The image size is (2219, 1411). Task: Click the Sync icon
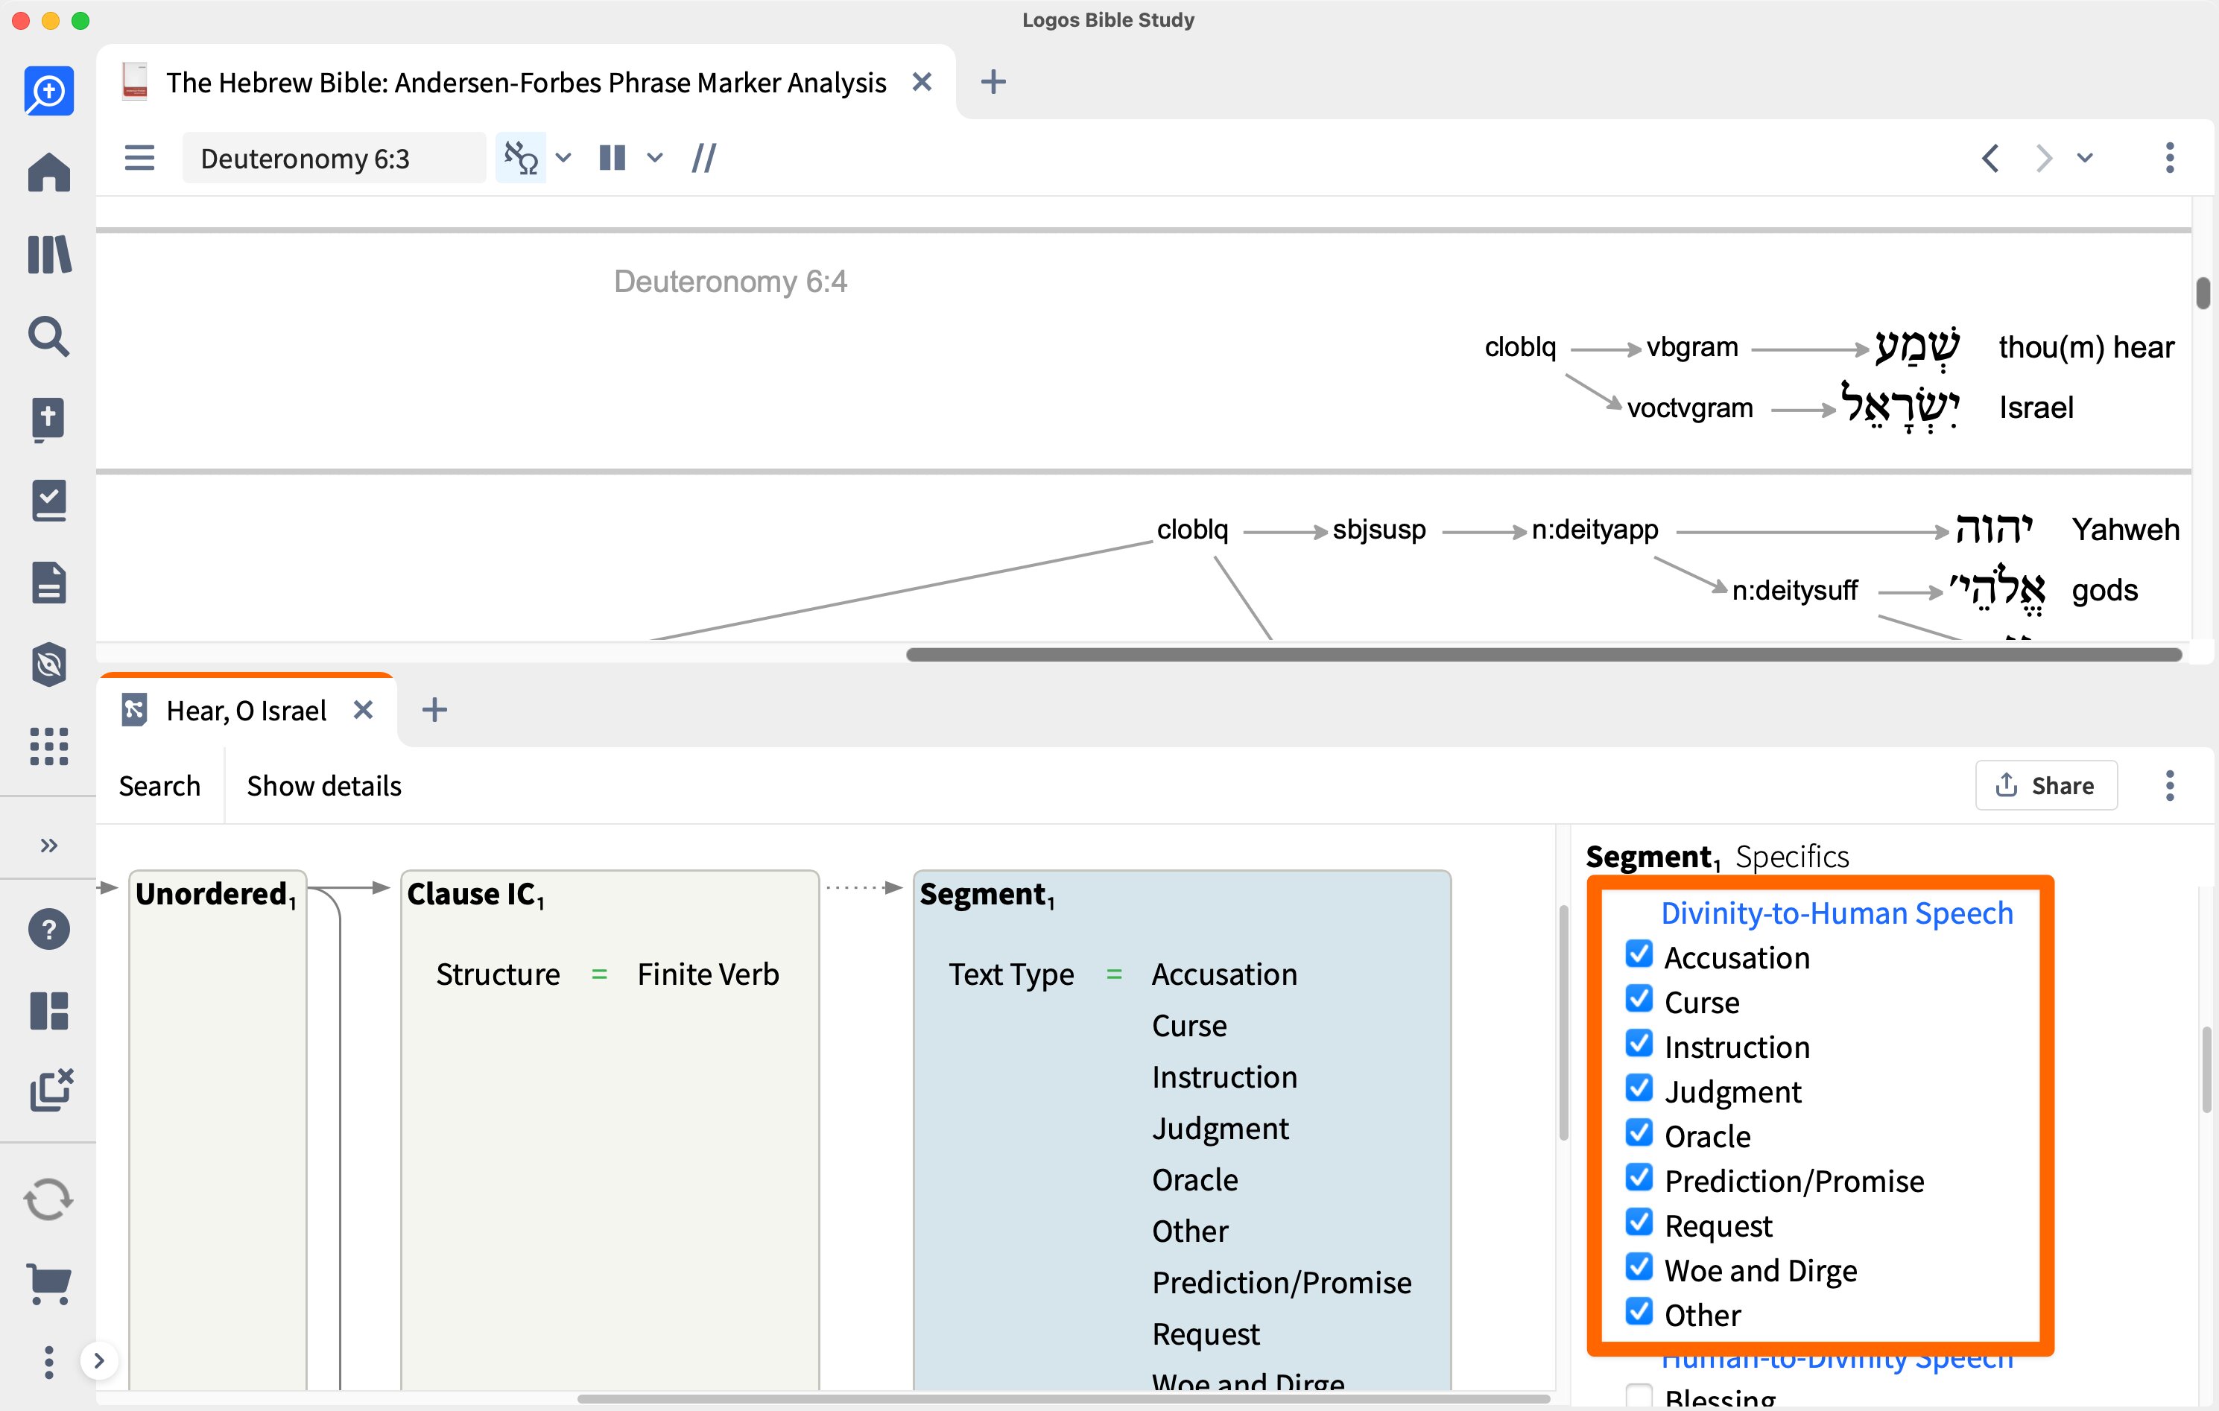tap(48, 1200)
